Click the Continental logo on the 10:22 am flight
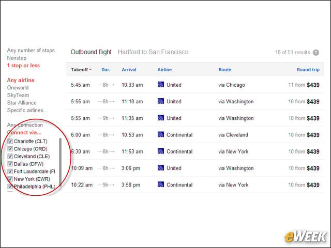331x248 pixels. pyautogui.click(x=161, y=184)
